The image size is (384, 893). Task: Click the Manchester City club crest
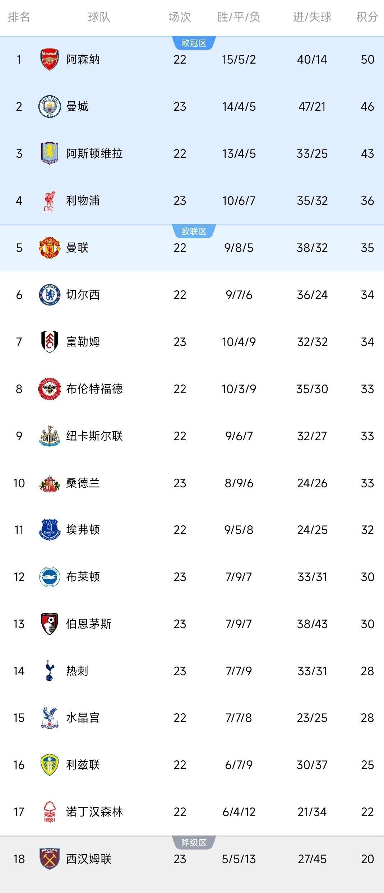[49, 106]
